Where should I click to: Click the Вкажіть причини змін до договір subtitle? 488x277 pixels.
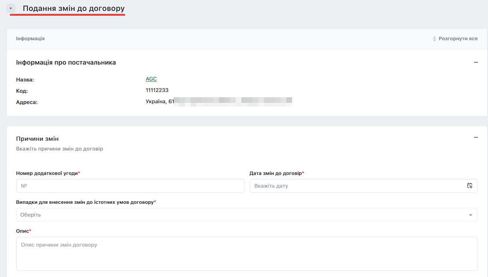(59, 149)
